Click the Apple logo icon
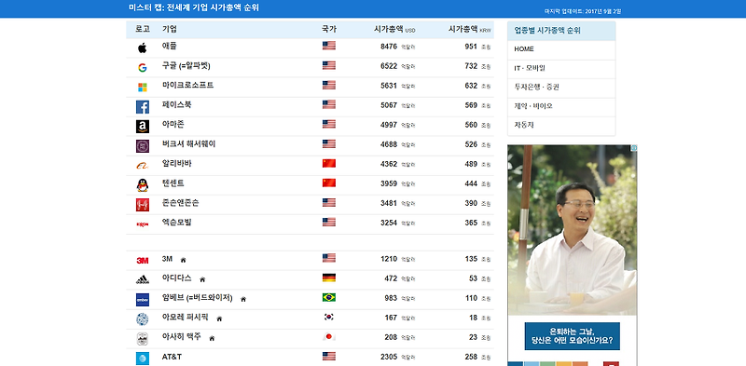Viewport: 746px width, 366px height. pyautogui.click(x=143, y=48)
